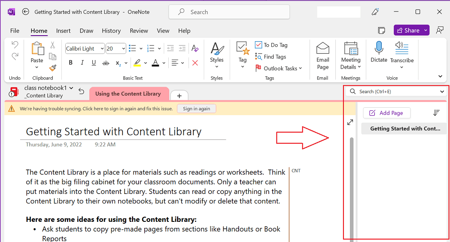
Task: Open numbering style dropdown arrow
Action: click(159, 49)
